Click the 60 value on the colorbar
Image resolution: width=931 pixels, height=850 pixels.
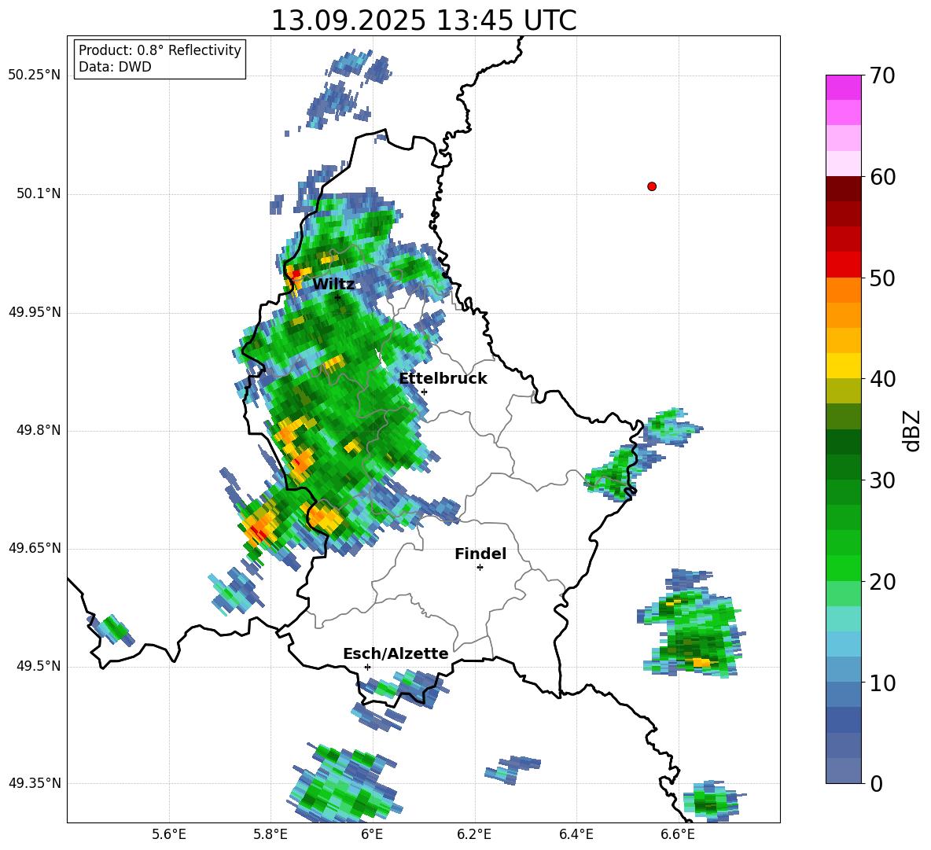tap(882, 177)
